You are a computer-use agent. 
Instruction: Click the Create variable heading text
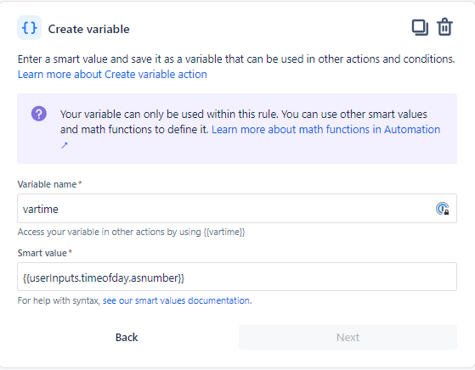[88, 29]
